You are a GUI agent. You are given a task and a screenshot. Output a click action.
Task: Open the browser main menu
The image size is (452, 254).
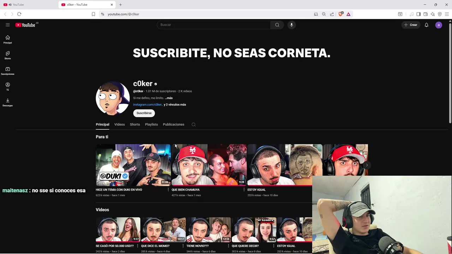(x=447, y=14)
